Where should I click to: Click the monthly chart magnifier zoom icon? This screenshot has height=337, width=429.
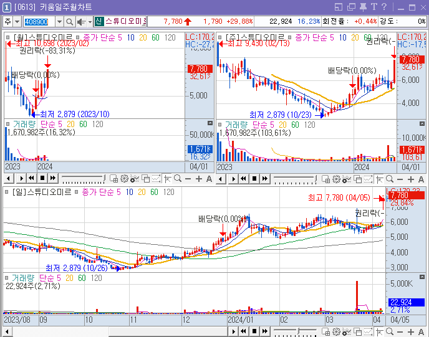[x=178, y=179]
